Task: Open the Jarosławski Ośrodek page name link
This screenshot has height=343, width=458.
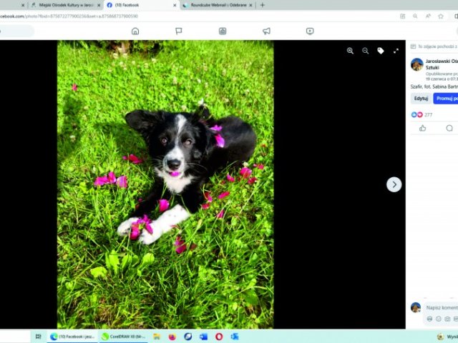Action: click(x=442, y=64)
